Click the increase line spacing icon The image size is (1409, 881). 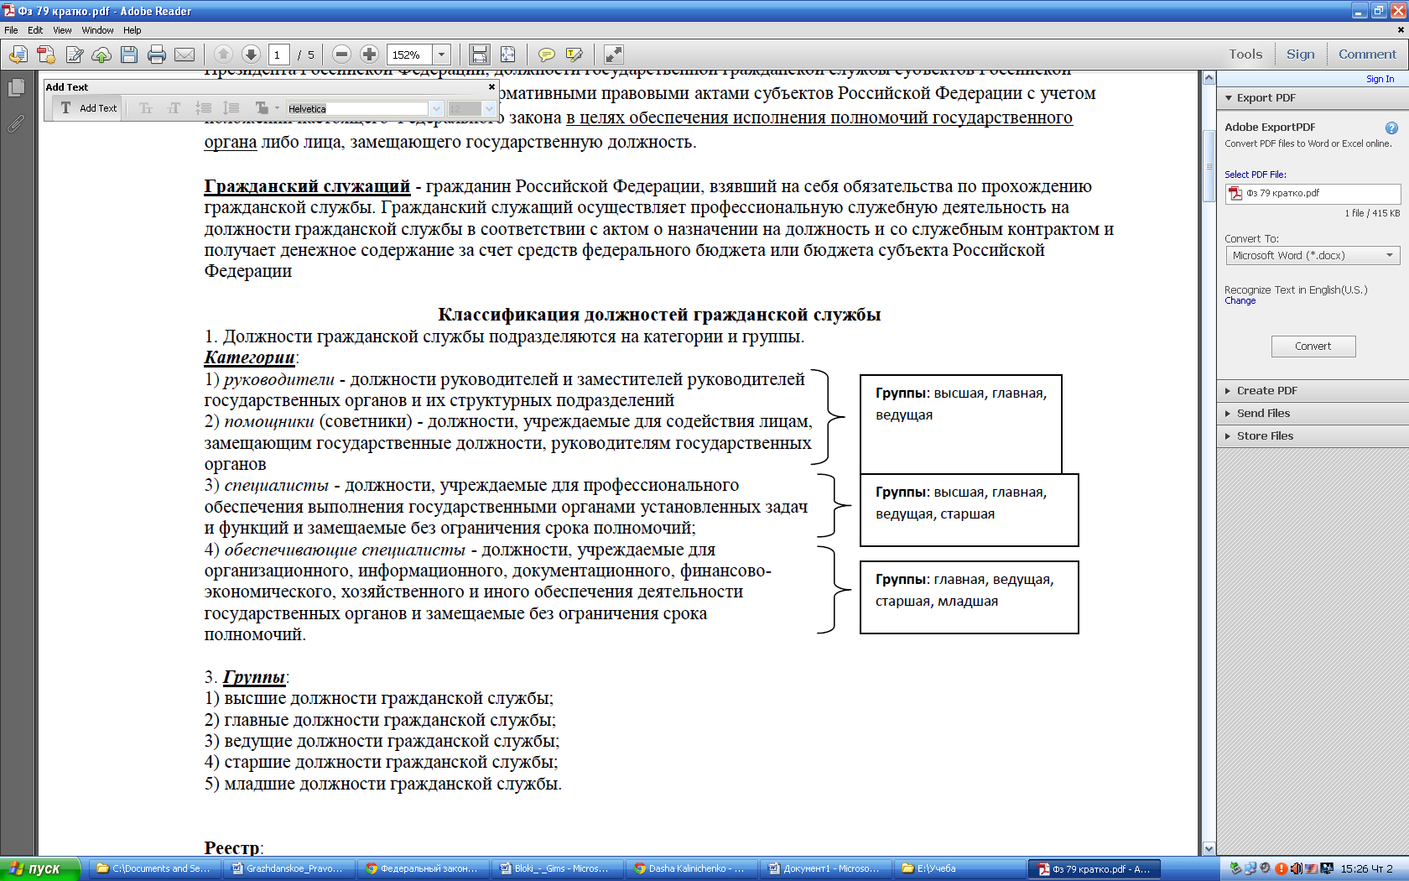click(x=231, y=108)
